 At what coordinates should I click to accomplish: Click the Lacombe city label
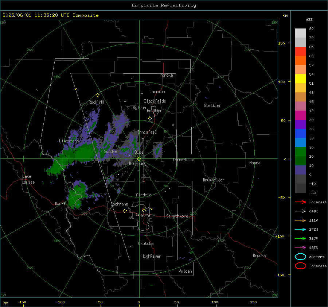(157, 92)
